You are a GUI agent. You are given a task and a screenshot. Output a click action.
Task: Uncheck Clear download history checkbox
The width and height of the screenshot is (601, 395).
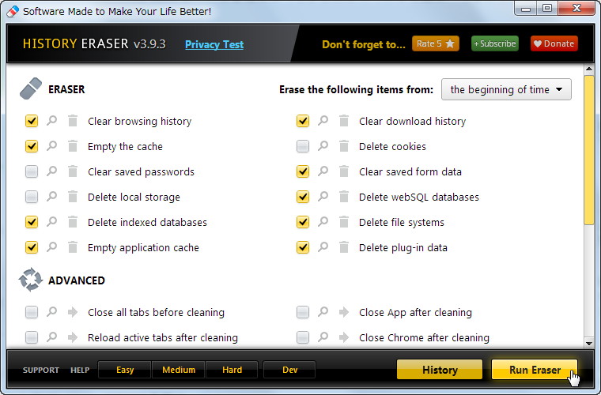point(303,121)
